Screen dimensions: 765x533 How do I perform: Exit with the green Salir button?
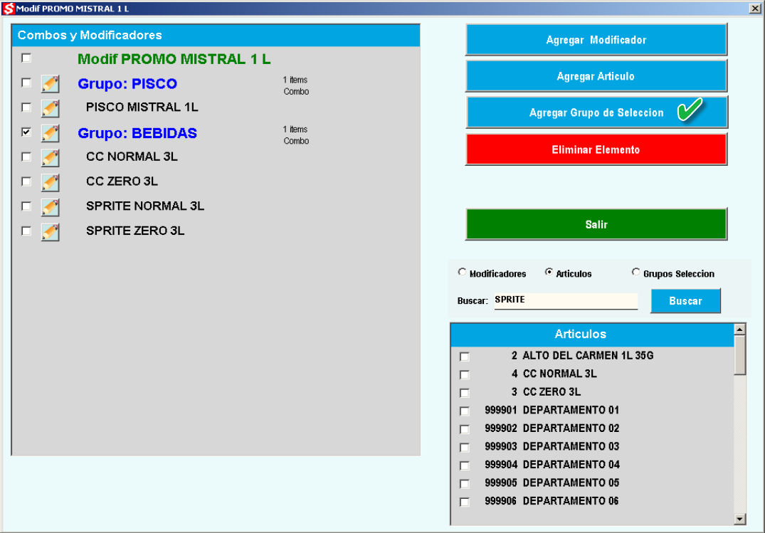click(x=596, y=224)
